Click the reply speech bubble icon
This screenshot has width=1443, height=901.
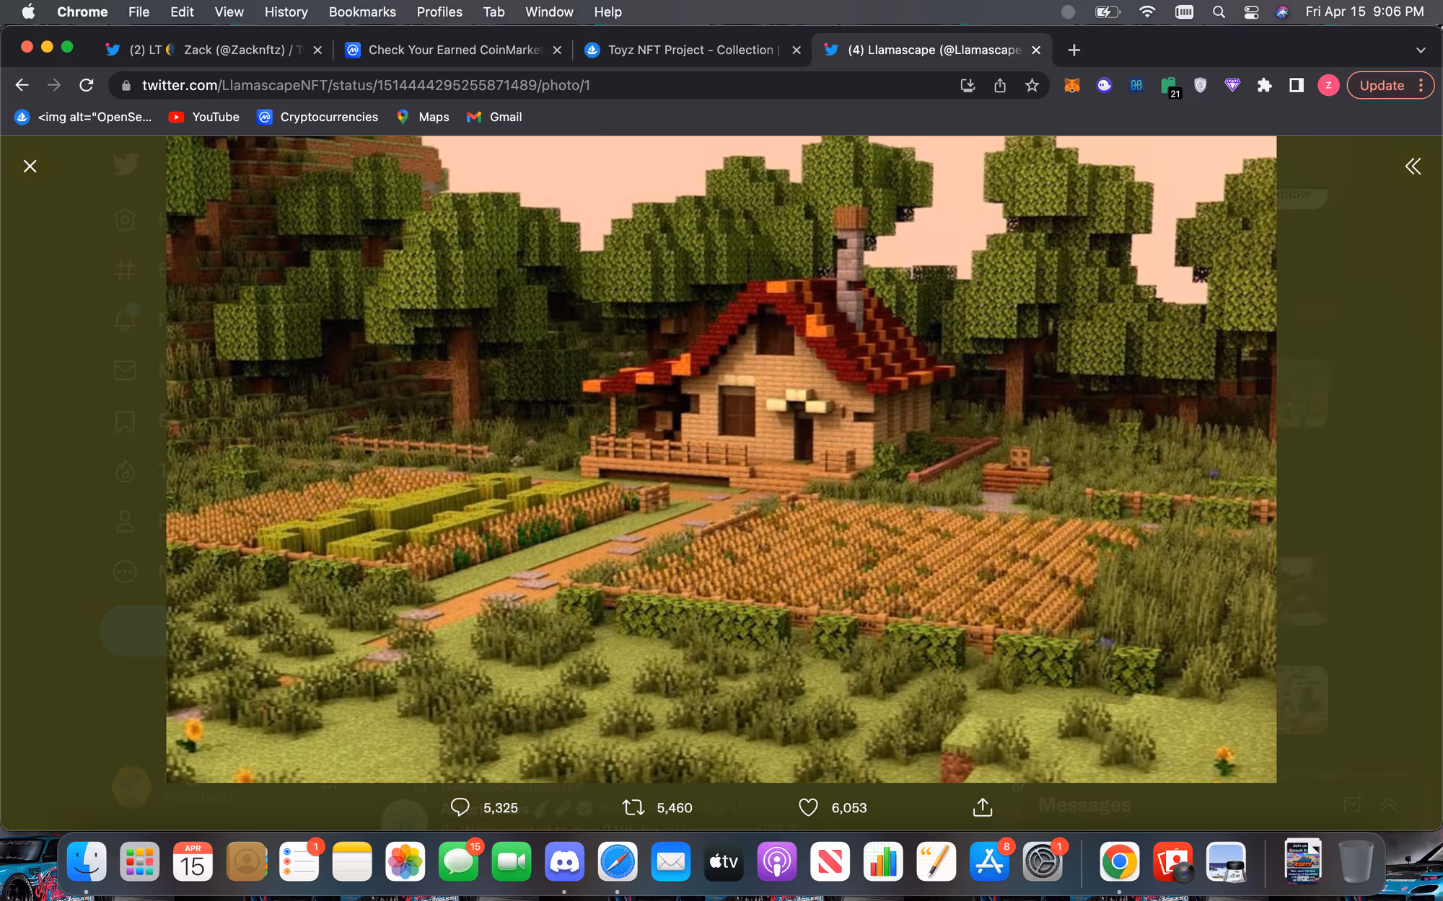[x=460, y=807]
